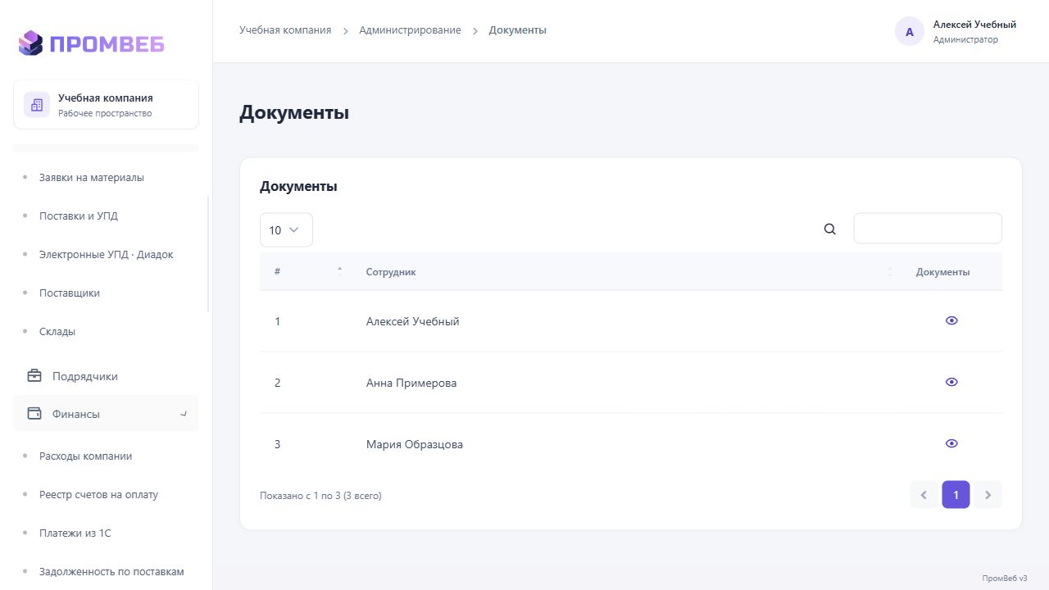Open Платежи из 1С item
The image size is (1049, 590).
75,533
